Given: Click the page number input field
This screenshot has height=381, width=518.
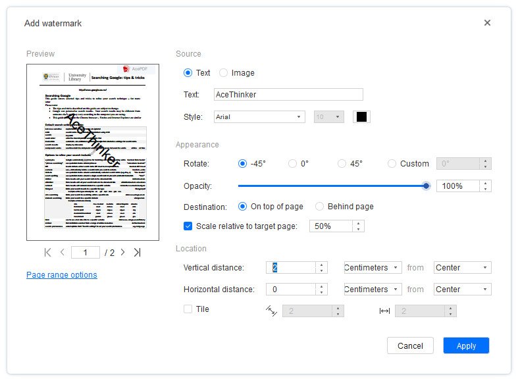Looking at the screenshot, I should click(85, 253).
